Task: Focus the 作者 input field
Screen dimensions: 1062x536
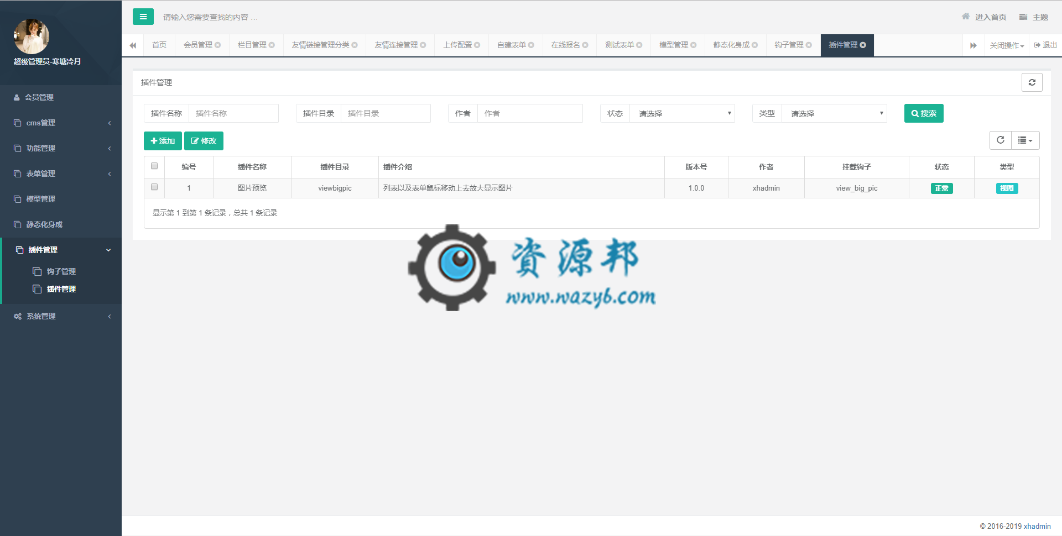Action: click(530, 113)
